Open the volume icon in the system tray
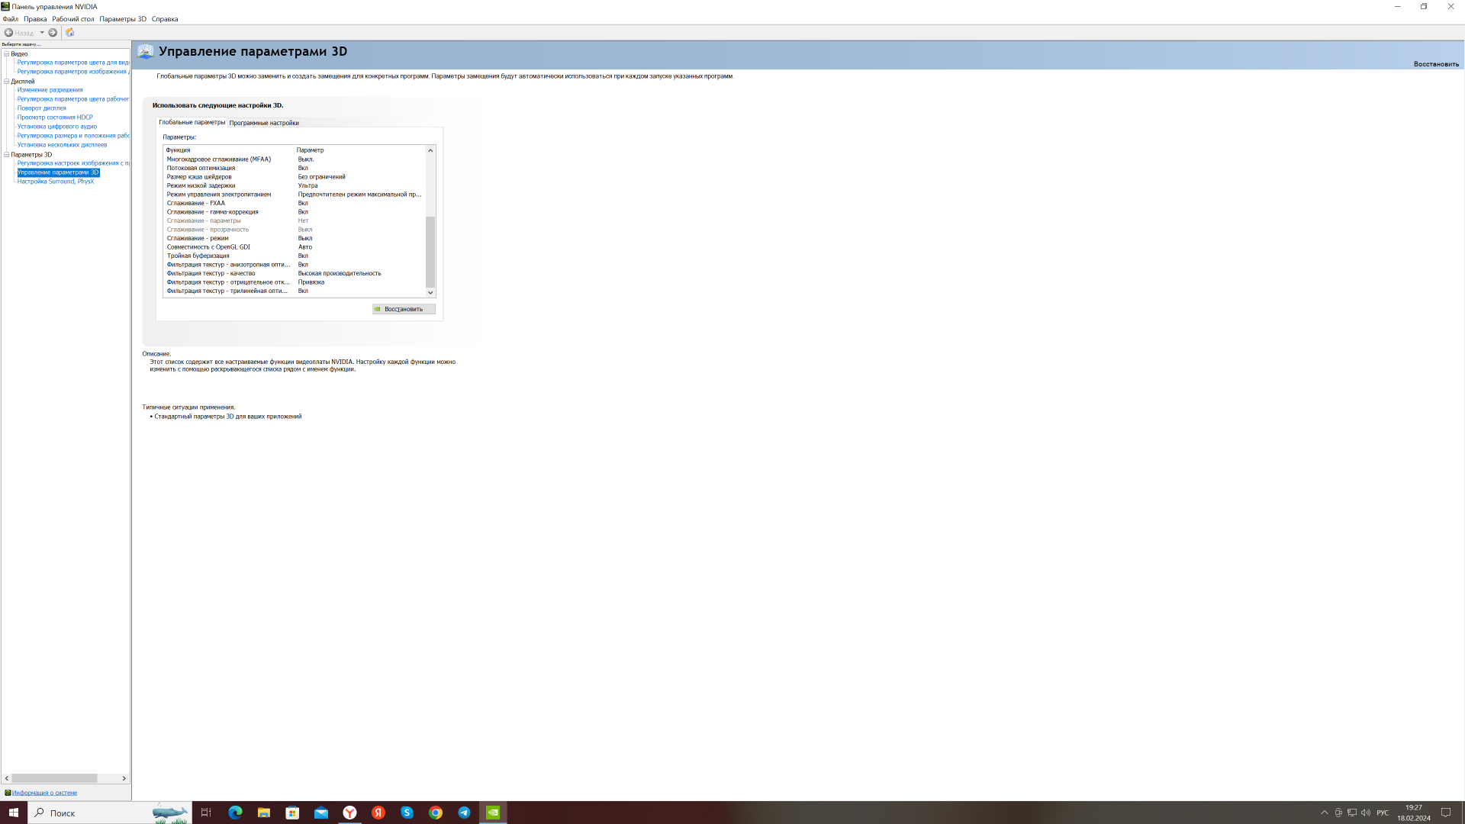 1365,813
